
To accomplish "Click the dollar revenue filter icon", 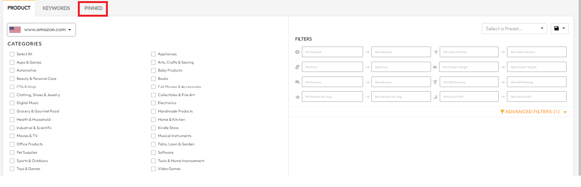I will pos(297,52).
